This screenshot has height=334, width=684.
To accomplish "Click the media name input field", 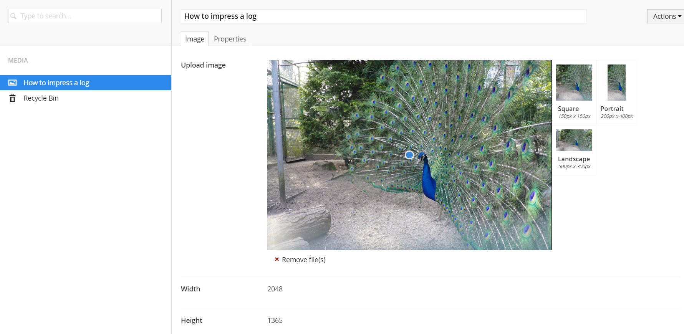I will pos(383,16).
